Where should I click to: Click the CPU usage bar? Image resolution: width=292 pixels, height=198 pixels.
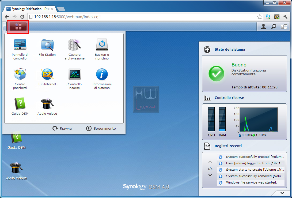click(211, 119)
